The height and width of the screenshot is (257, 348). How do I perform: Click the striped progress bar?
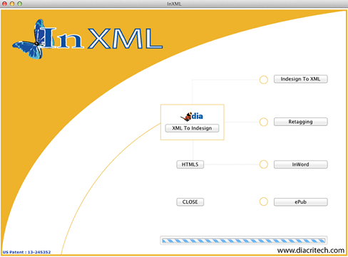coord(244,241)
